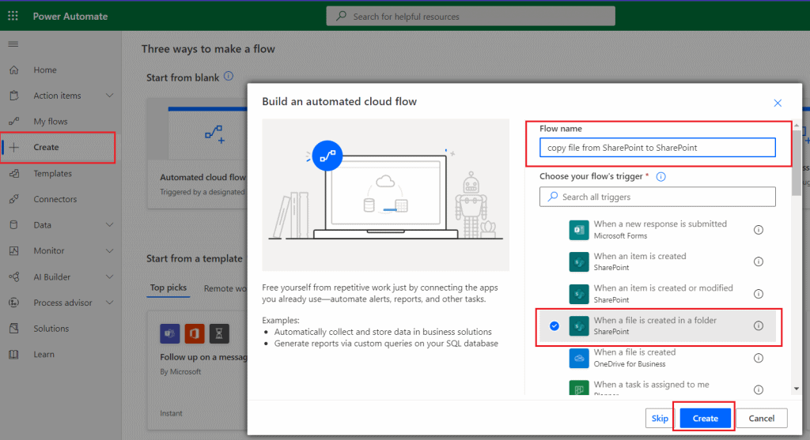Click the Learn book icon
This screenshot has width=810, height=440.
pos(14,355)
